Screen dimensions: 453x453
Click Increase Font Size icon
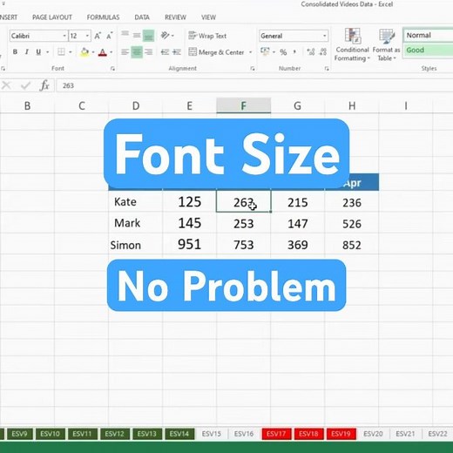pos(98,36)
